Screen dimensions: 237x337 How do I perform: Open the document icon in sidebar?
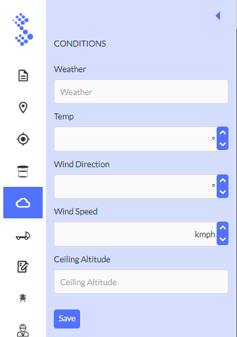(x=23, y=75)
